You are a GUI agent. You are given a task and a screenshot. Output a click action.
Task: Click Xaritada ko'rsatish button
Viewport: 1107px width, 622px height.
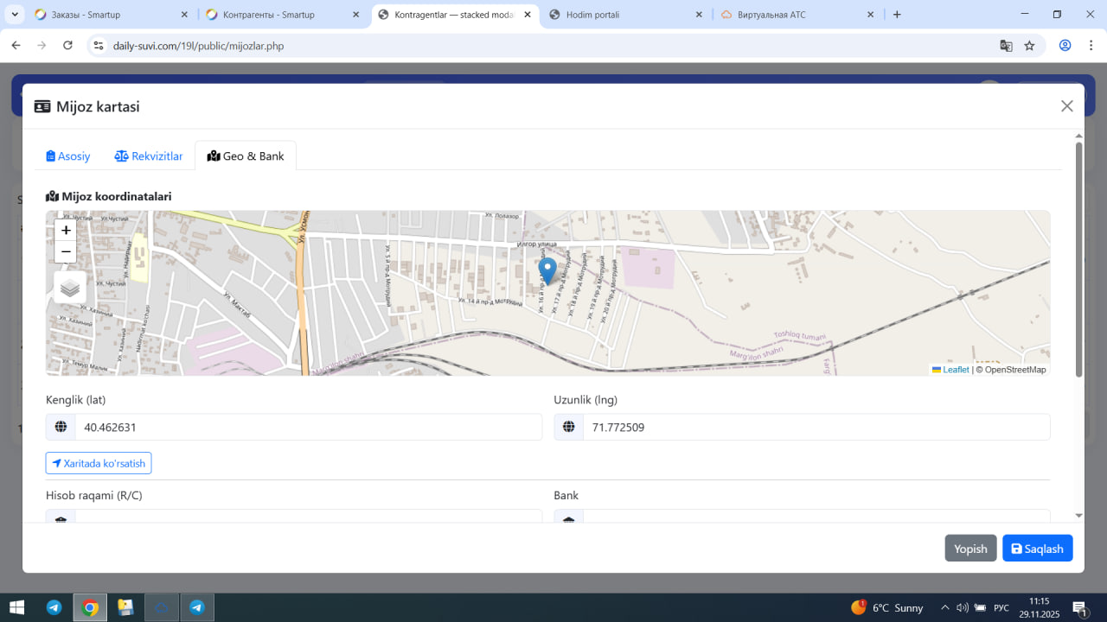coord(99,463)
